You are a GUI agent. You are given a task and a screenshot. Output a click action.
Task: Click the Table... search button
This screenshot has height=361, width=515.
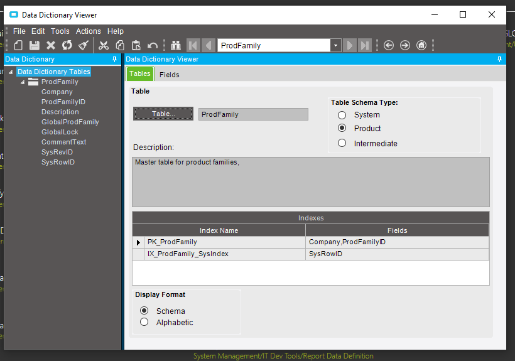pyautogui.click(x=163, y=114)
